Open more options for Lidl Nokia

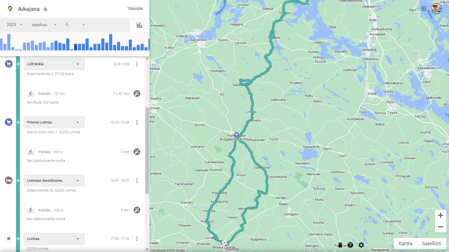tap(137, 64)
